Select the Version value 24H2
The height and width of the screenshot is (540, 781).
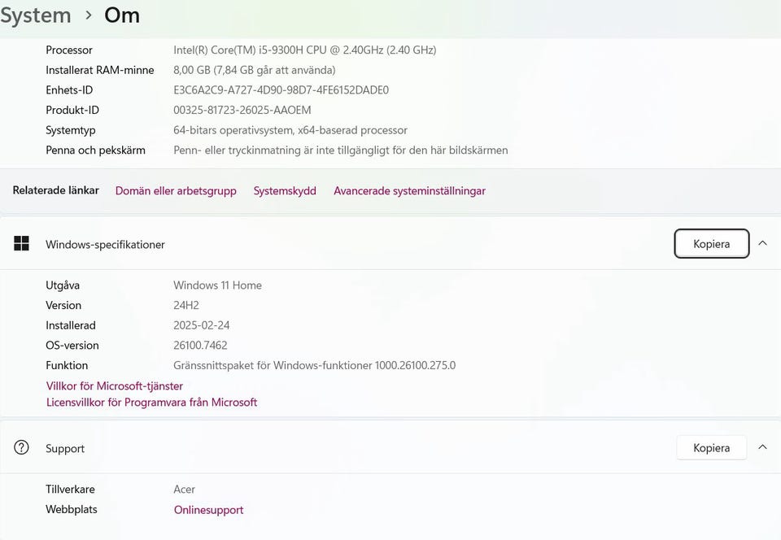click(186, 305)
